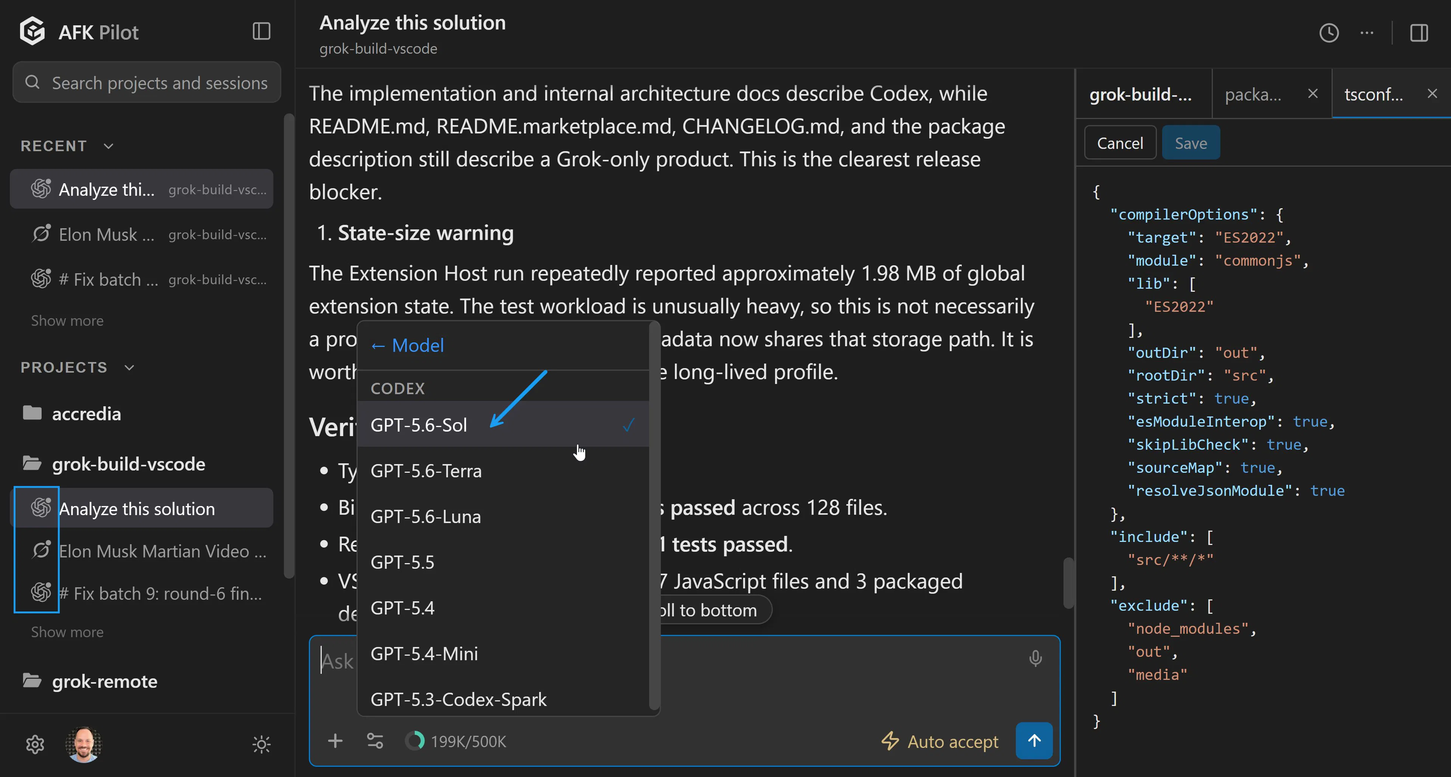
Task: Click the "commonjs" value in editor
Action: tap(1257, 261)
